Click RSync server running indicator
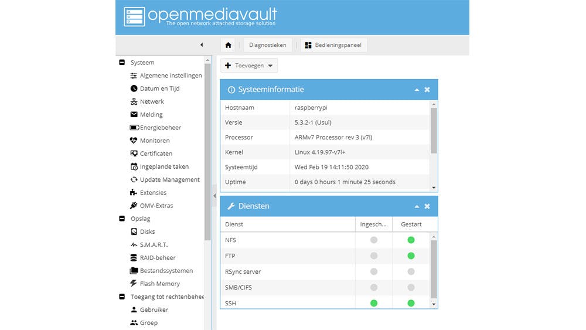The width and height of the screenshot is (586, 330). [411, 272]
